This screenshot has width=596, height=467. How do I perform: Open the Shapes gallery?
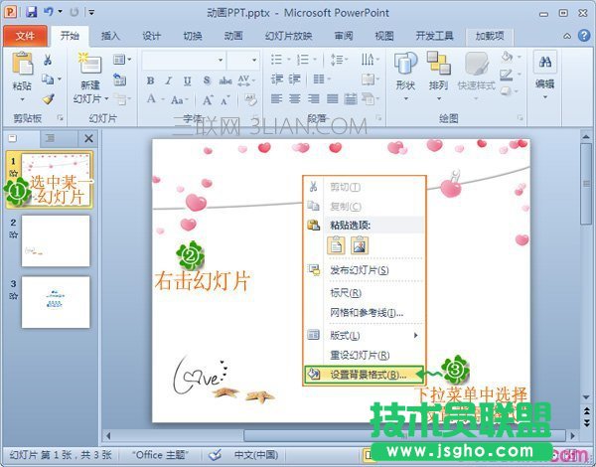[405, 76]
